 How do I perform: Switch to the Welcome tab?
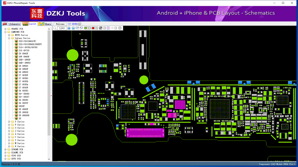point(60,24)
